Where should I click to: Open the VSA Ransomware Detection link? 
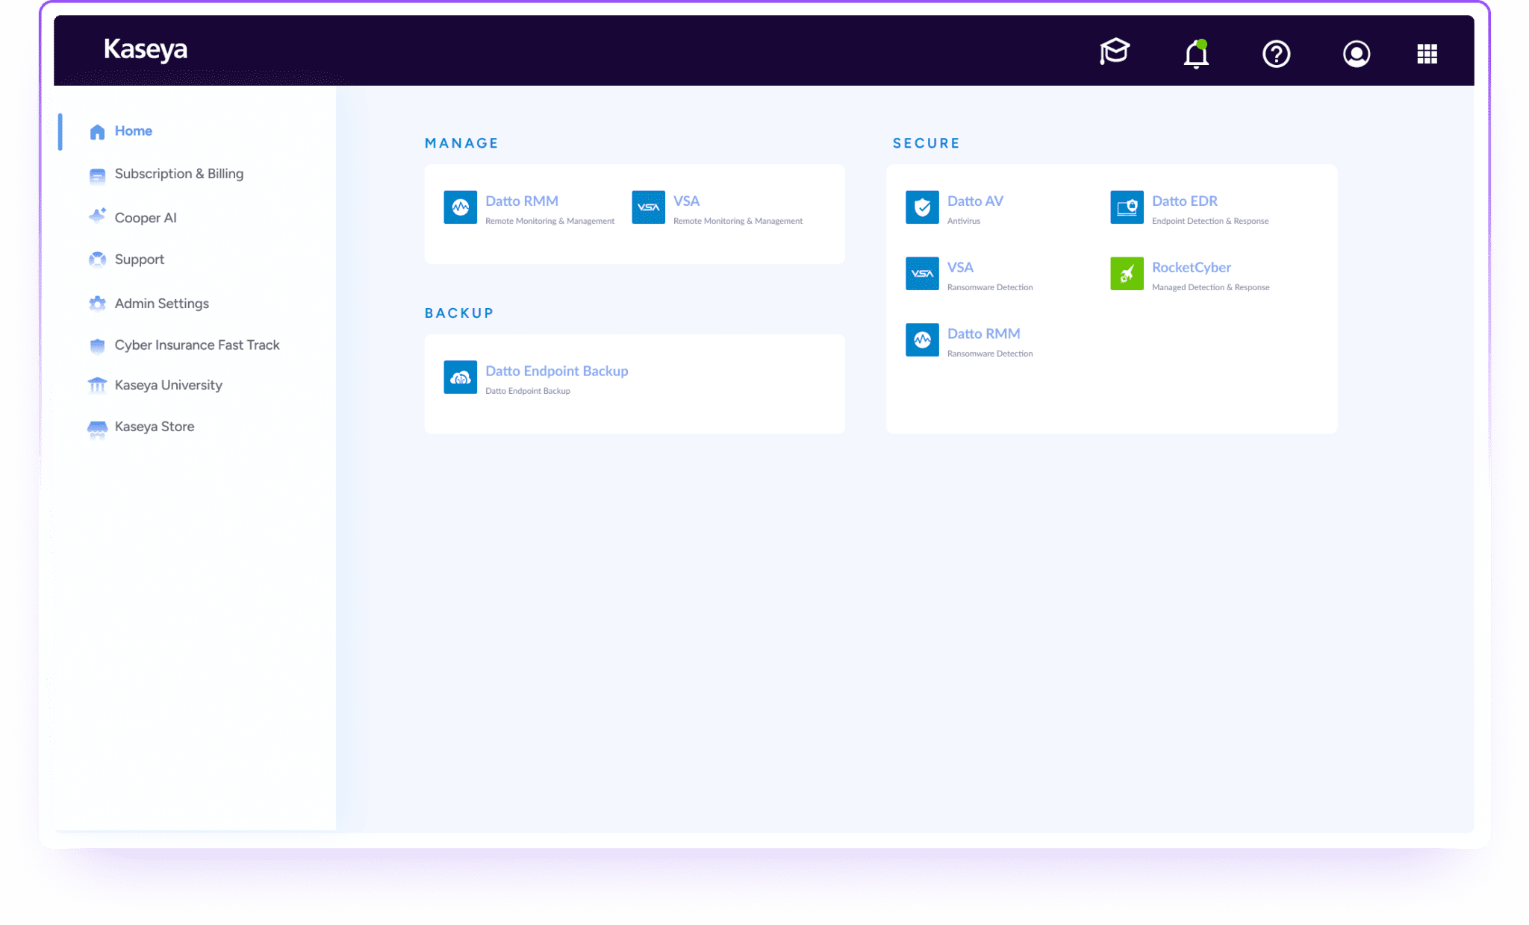pyautogui.click(x=960, y=268)
